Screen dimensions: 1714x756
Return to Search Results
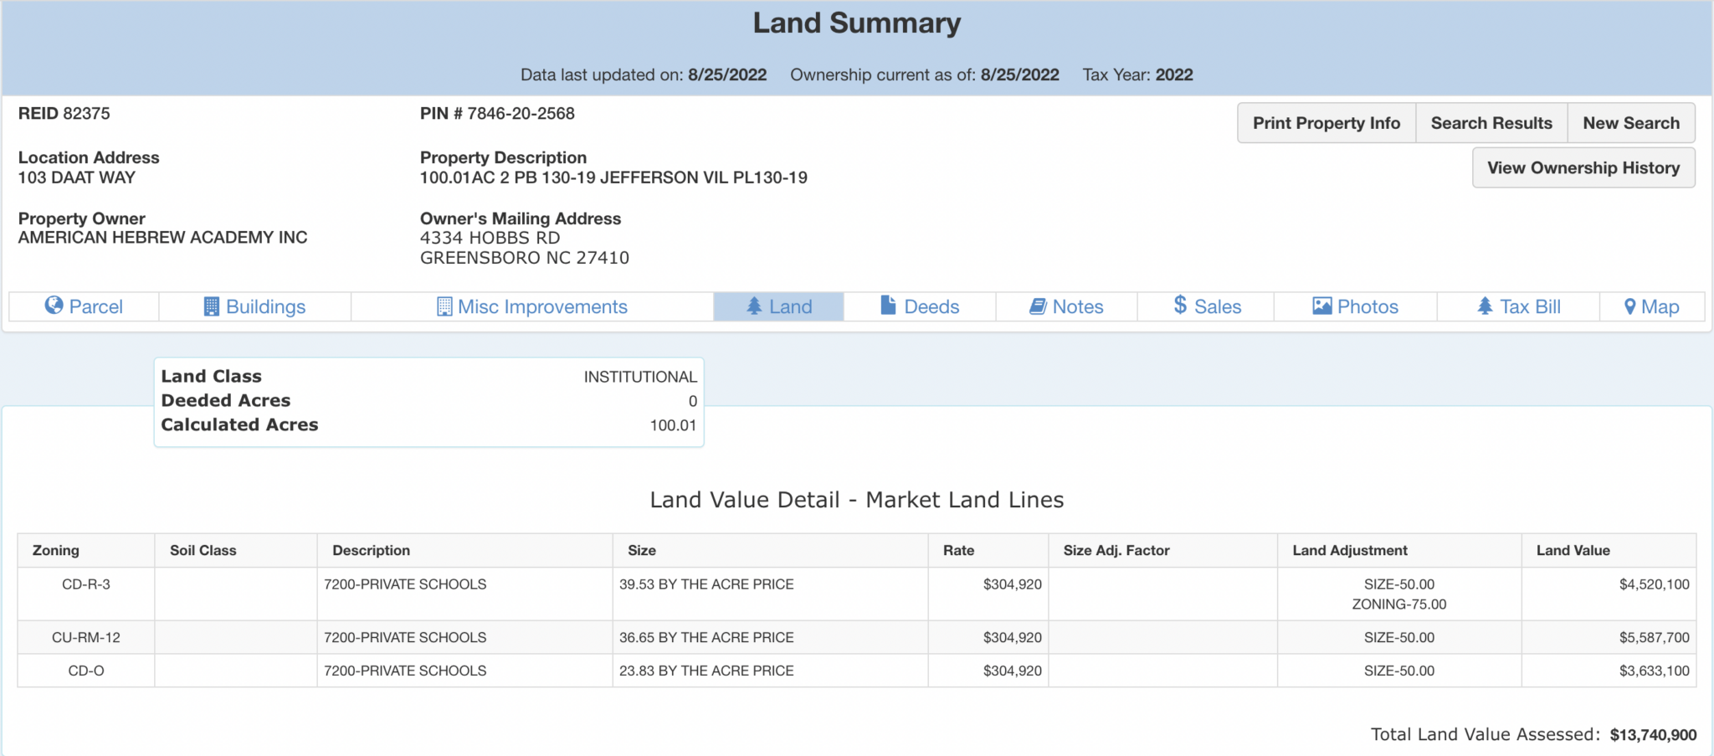click(1491, 123)
